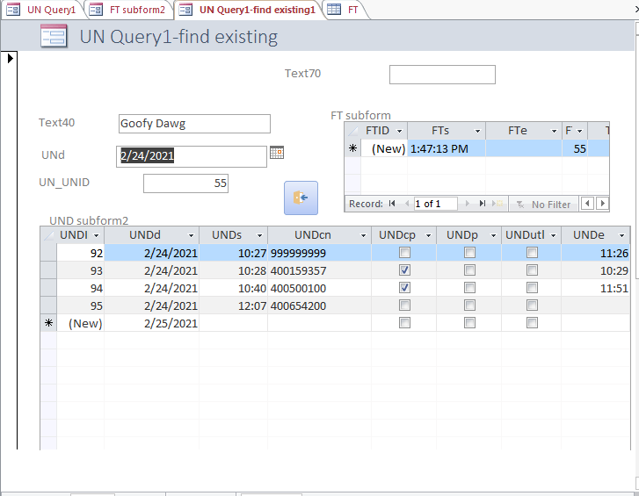This screenshot has height=496, width=639.
Task: Select all rows in UND subform2
Action: tap(48, 235)
